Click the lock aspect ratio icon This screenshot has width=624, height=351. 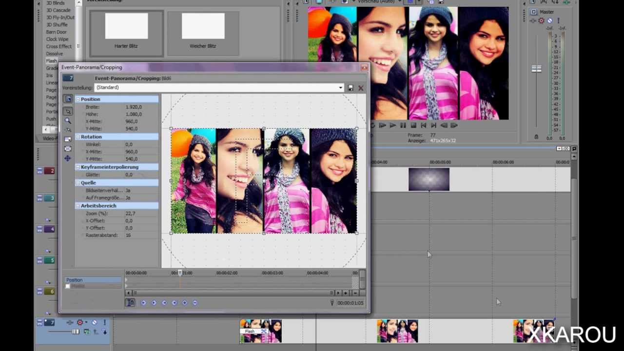[68, 139]
